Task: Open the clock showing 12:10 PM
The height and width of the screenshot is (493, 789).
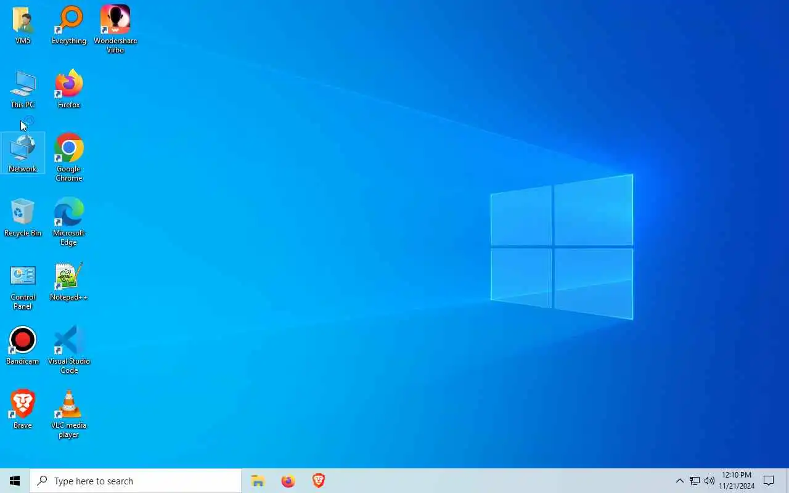Action: 737,481
